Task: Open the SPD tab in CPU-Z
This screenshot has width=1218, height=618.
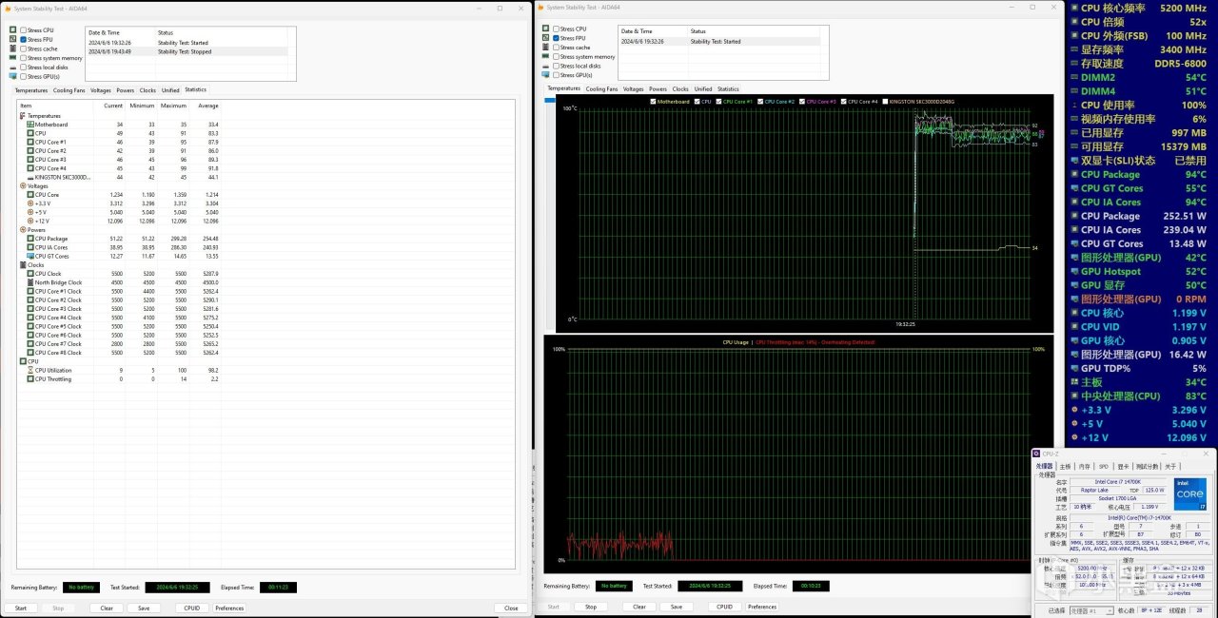Action: click(x=1104, y=466)
